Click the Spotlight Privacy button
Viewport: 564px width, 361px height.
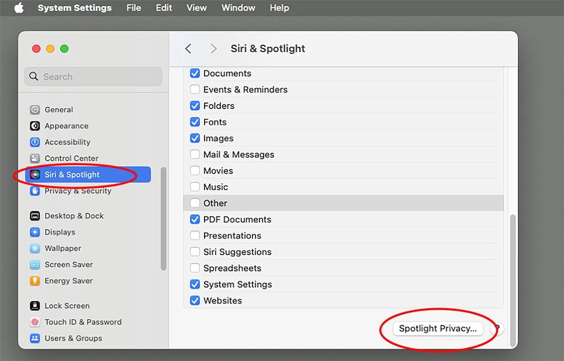click(x=438, y=329)
